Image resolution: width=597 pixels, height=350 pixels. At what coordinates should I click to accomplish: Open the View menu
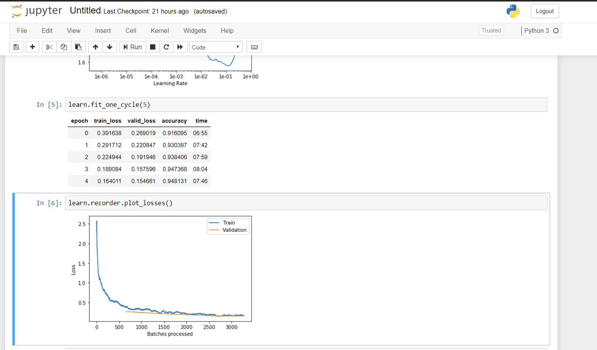73,31
